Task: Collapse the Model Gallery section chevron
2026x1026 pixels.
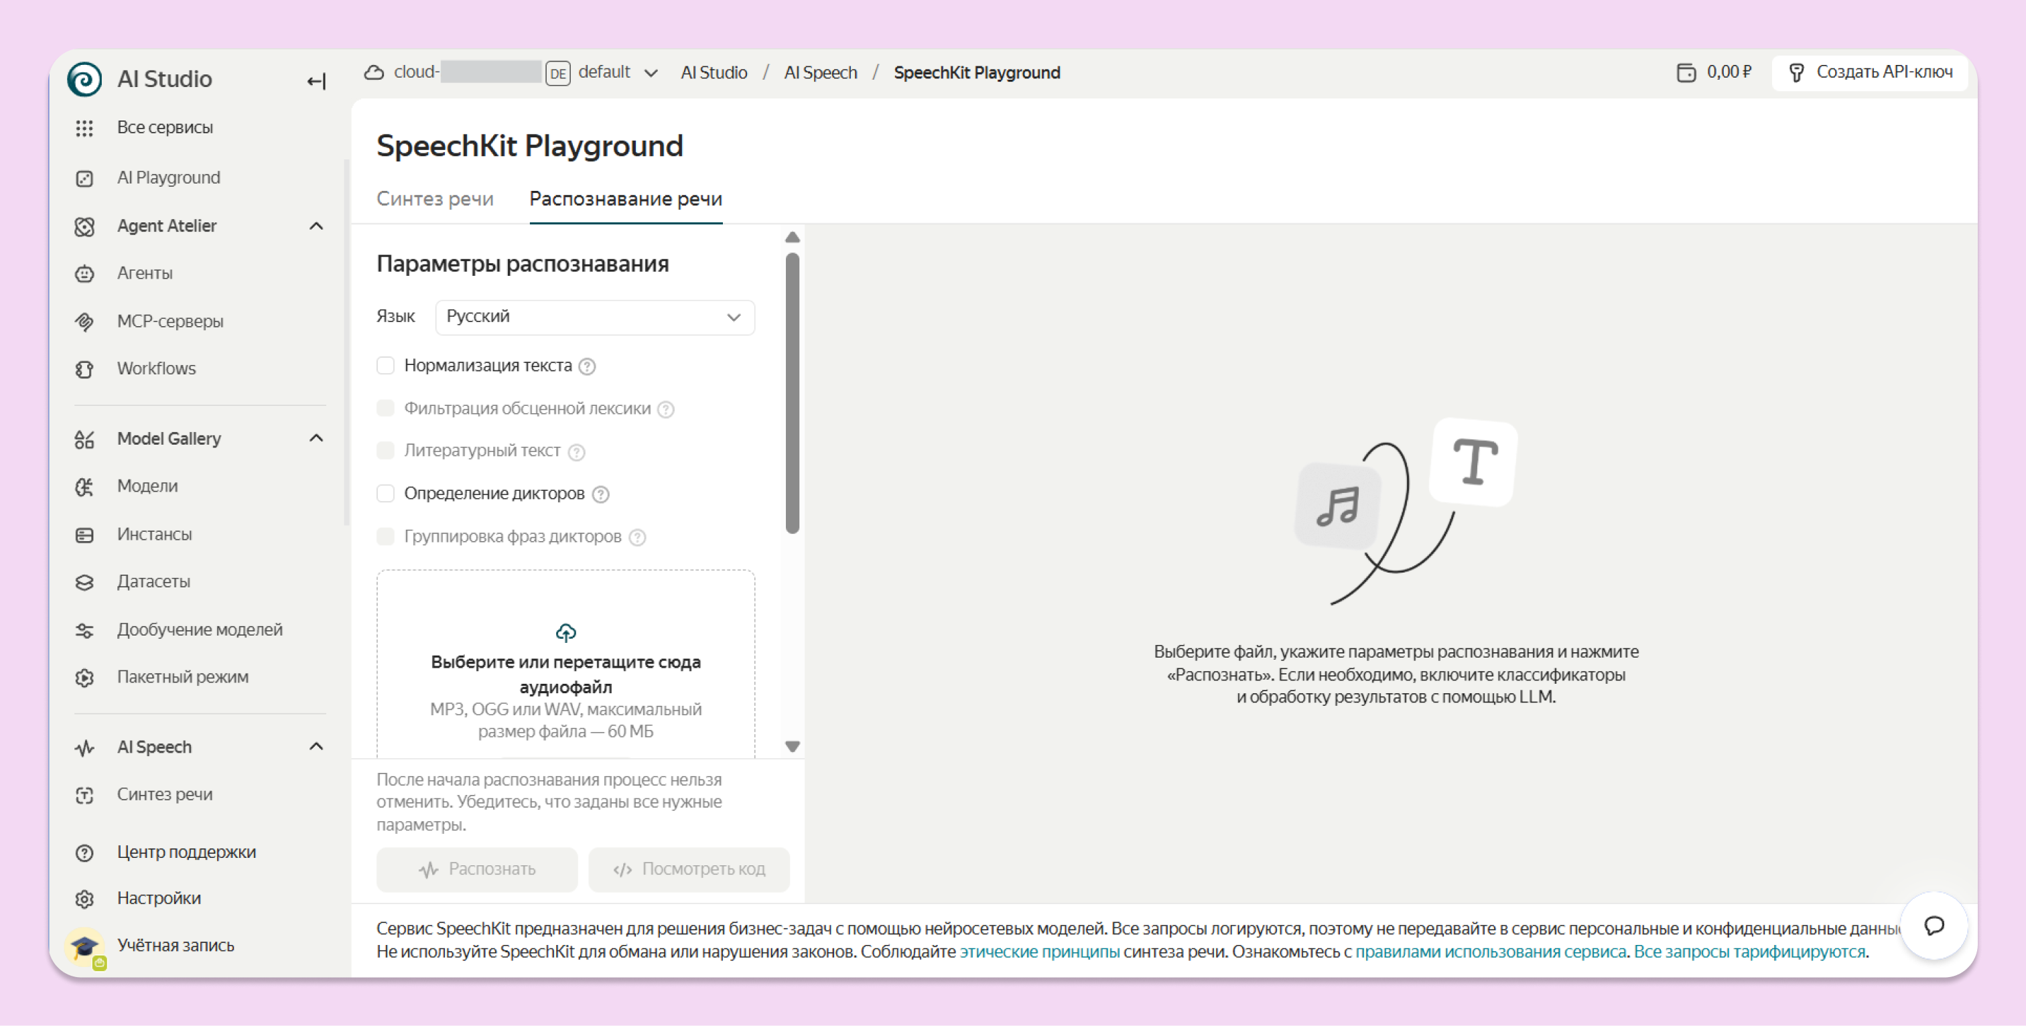Action: tap(316, 439)
